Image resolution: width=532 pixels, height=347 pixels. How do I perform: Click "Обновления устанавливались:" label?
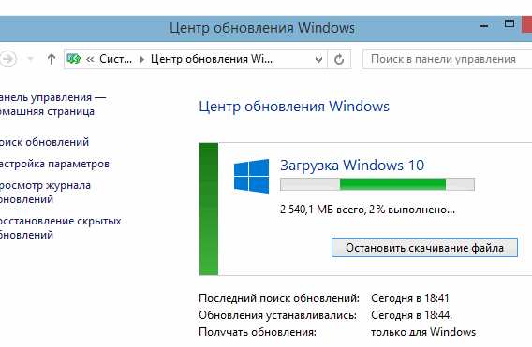pos(277,315)
